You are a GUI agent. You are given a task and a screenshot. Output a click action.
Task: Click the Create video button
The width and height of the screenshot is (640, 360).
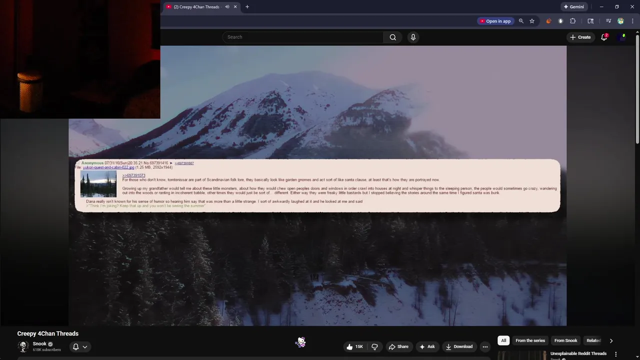click(x=580, y=37)
